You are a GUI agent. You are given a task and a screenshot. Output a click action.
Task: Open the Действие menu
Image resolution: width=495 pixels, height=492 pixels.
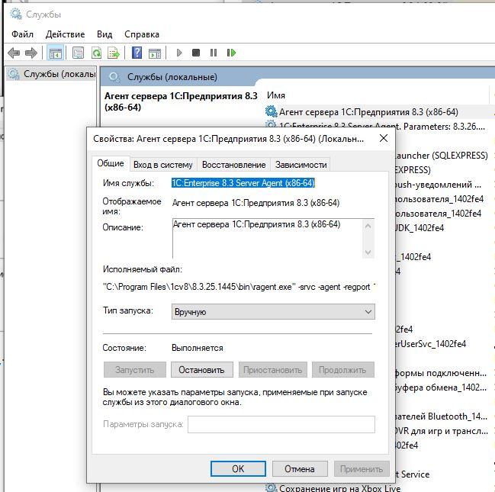(x=65, y=34)
